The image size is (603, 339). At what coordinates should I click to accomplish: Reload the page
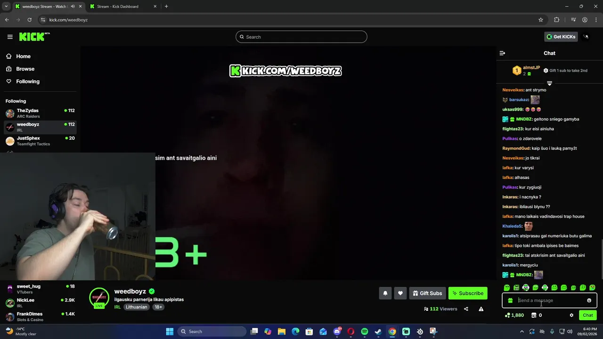tap(29, 20)
